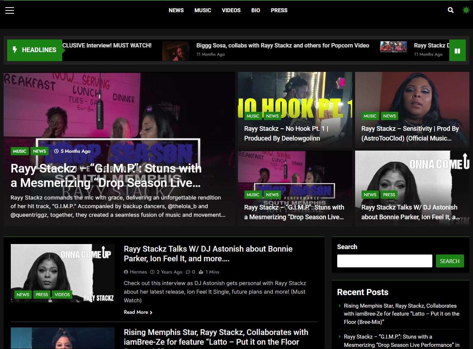The height and width of the screenshot is (349, 473).
Task: Click Rayy Stackz ticker thumbnail on right
Action: (394, 47)
